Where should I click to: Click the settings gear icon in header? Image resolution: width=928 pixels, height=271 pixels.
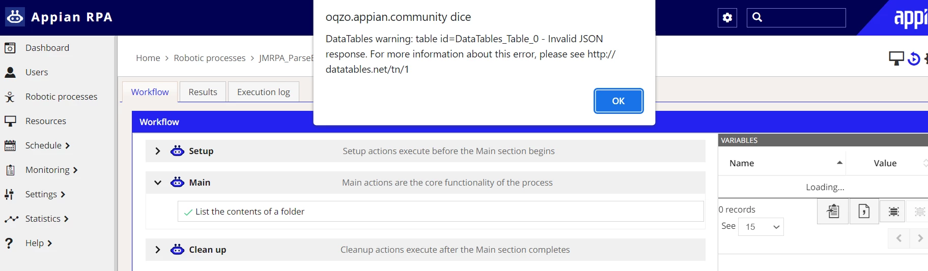tap(727, 18)
